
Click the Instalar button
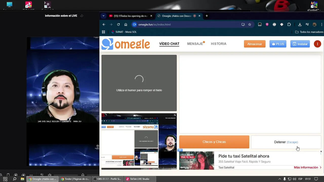[300, 44]
